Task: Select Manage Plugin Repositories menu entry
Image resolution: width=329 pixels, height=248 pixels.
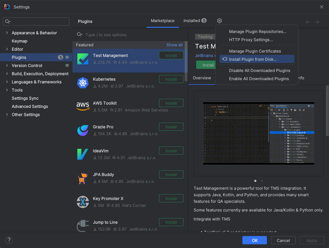Action: click(258, 32)
